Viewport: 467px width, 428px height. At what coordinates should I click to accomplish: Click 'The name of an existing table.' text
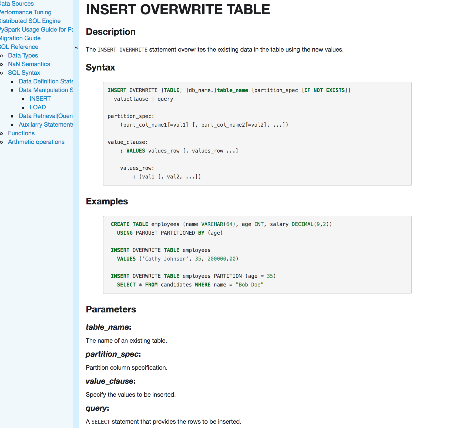(x=126, y=341)
